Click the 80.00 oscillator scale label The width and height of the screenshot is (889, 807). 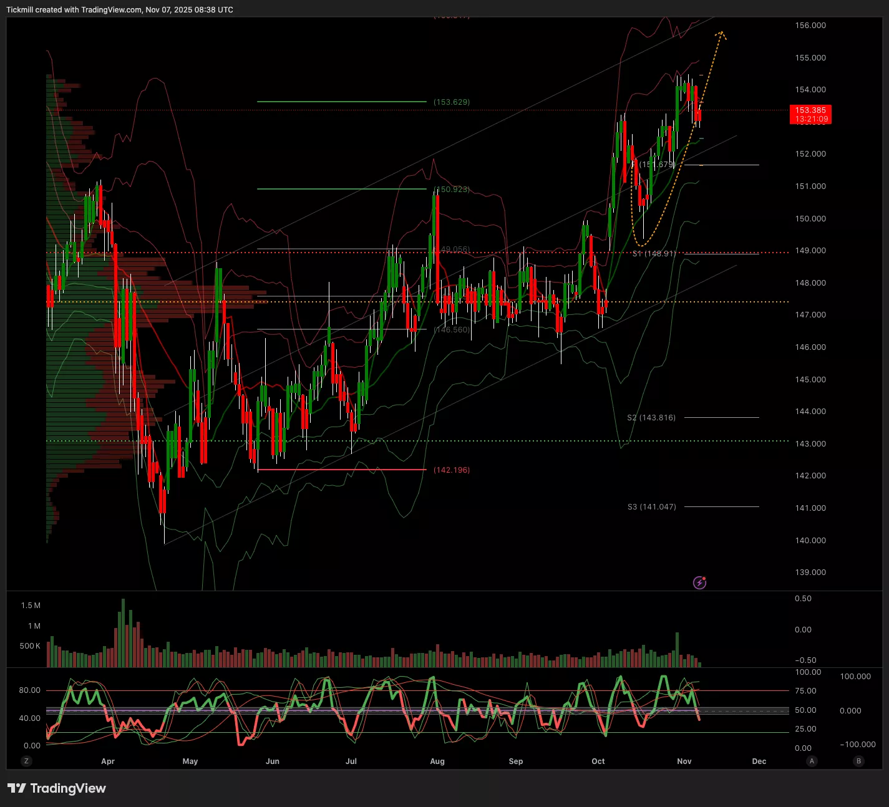click(x=29, y=690)
